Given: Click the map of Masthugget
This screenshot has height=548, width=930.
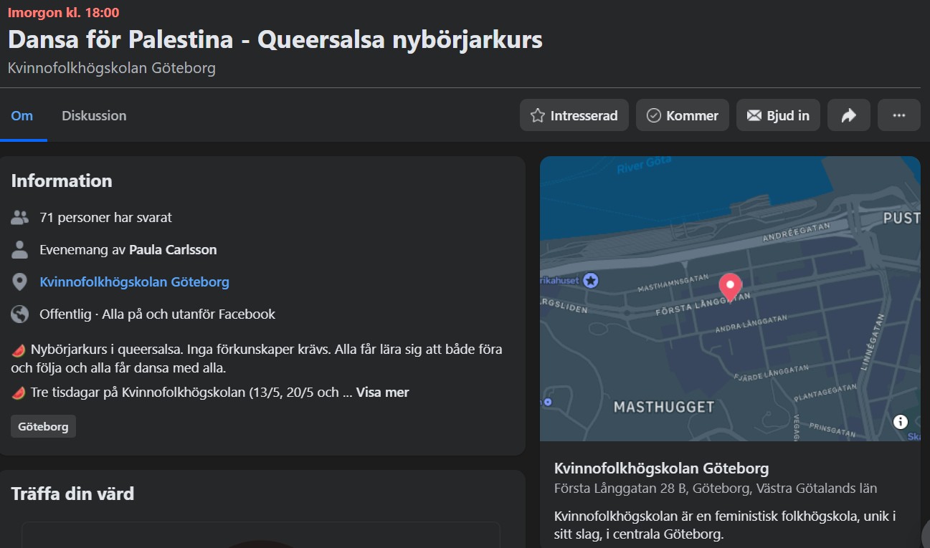Looking at the screenshot, I should pos(730,299).
